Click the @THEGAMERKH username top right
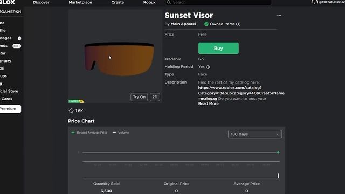 [332, 2]
